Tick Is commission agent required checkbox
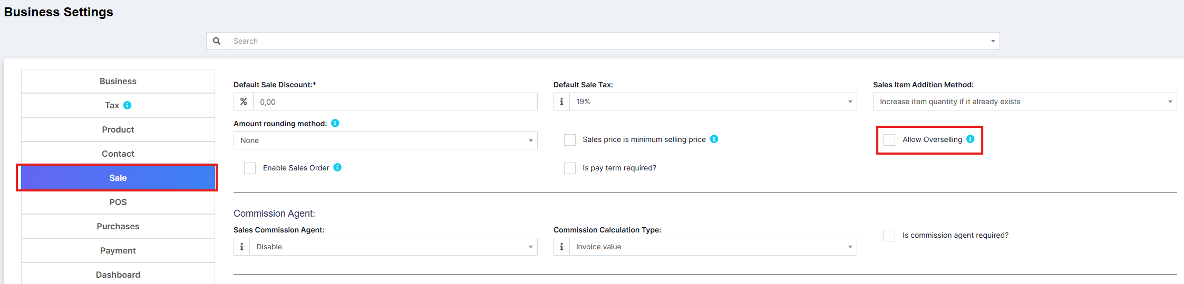1184x284 pixels. click(x=889, y=235)
